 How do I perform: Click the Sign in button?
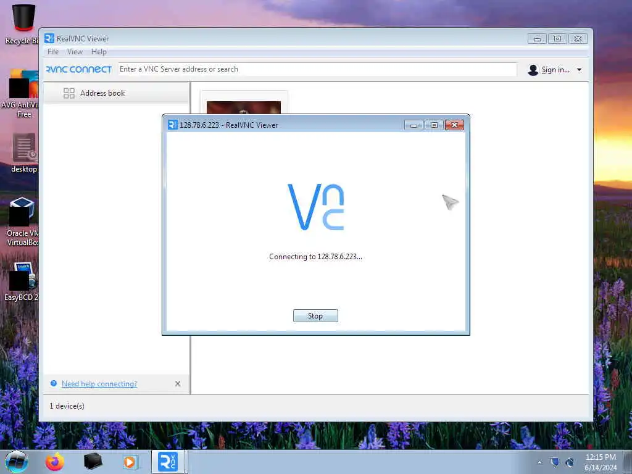(555, 70)
